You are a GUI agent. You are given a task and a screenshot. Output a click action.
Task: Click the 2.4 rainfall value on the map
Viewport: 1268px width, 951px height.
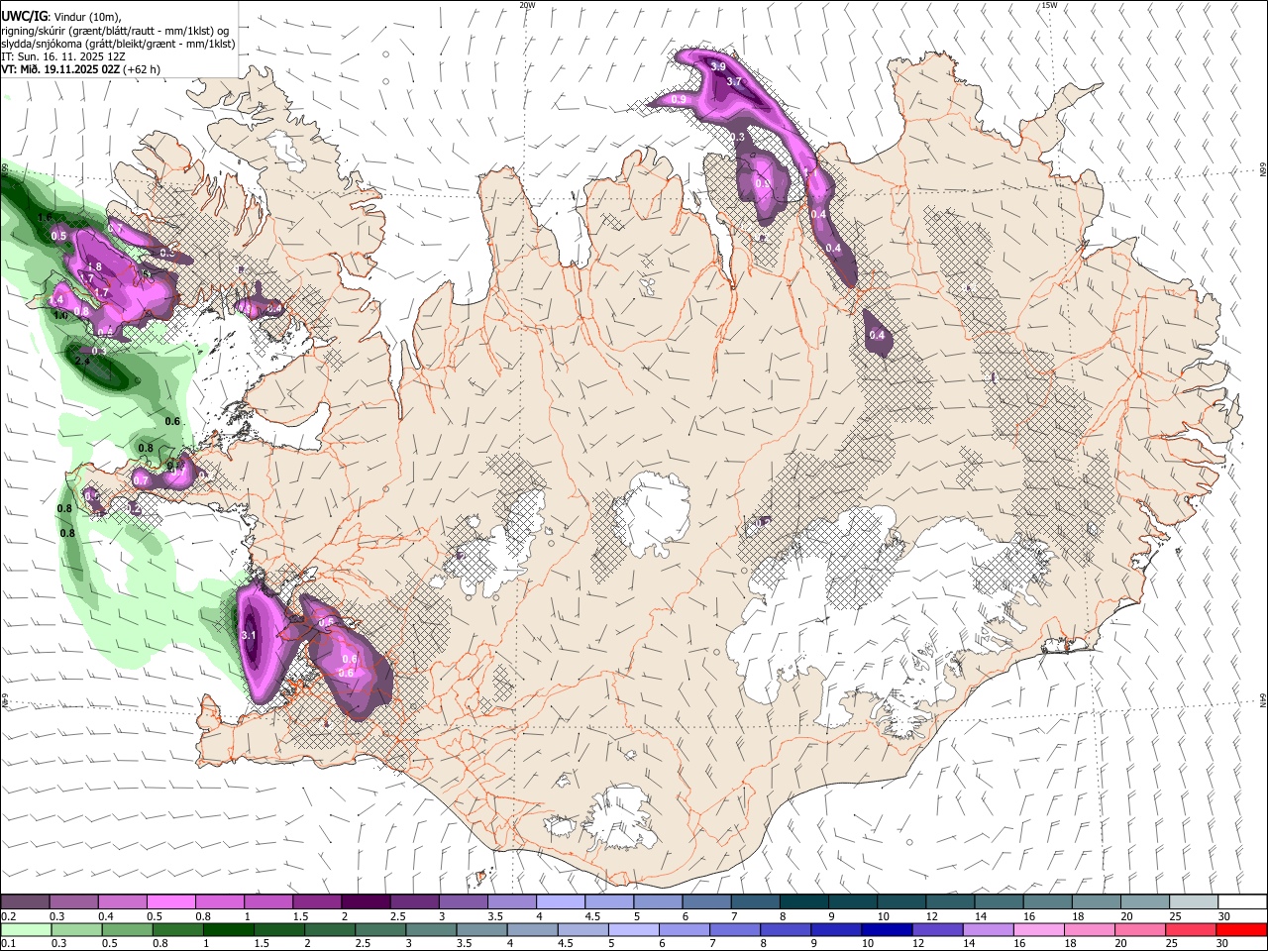(82, 362)
